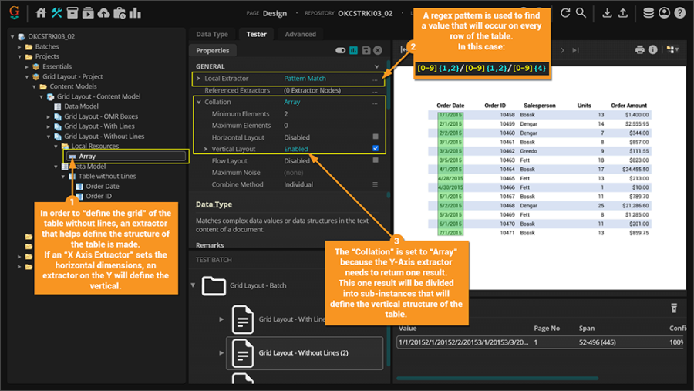Enable the Horizontal Layout checkbox
694x391 pixels.
[x=376, y=137]
